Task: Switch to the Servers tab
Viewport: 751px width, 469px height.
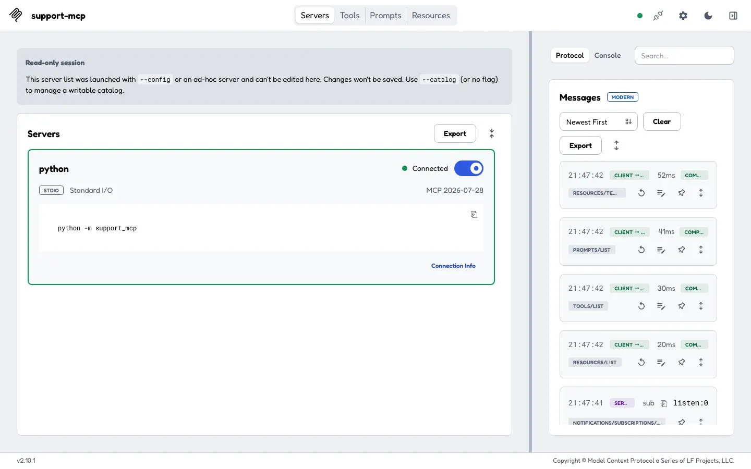Action: coord(315,16)
